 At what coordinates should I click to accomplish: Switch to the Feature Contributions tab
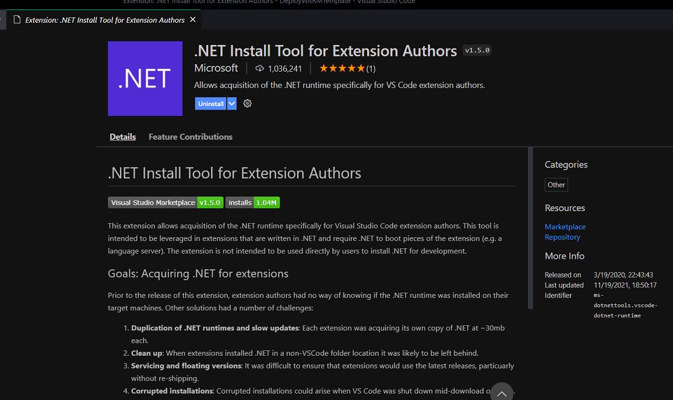click(190, 136)
